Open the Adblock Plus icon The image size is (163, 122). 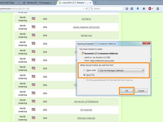150,9
